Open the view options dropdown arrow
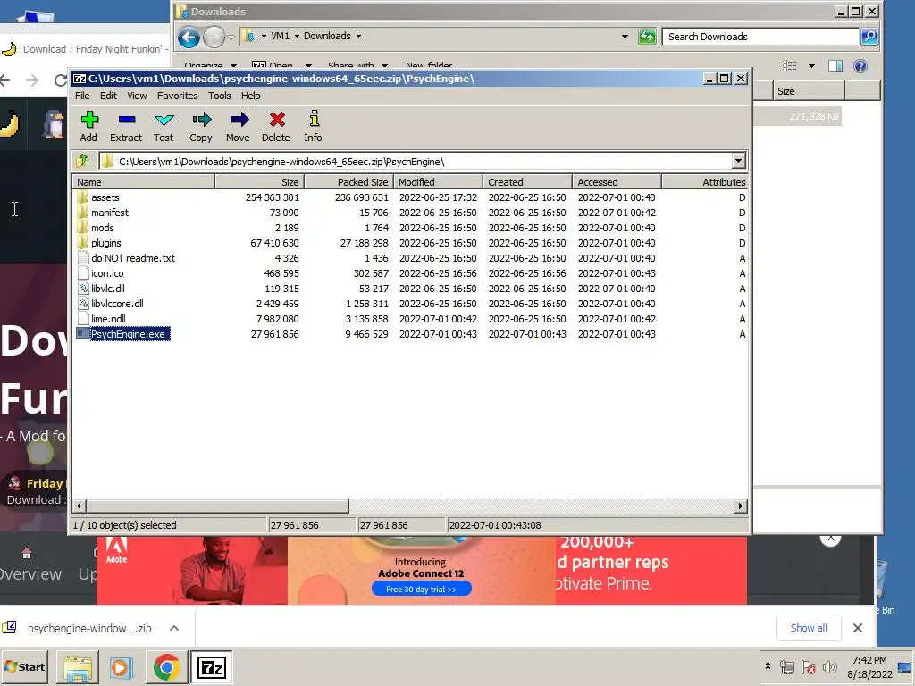Image resolution: width=915 pixels, height=686 pixels. coord(811,66)
